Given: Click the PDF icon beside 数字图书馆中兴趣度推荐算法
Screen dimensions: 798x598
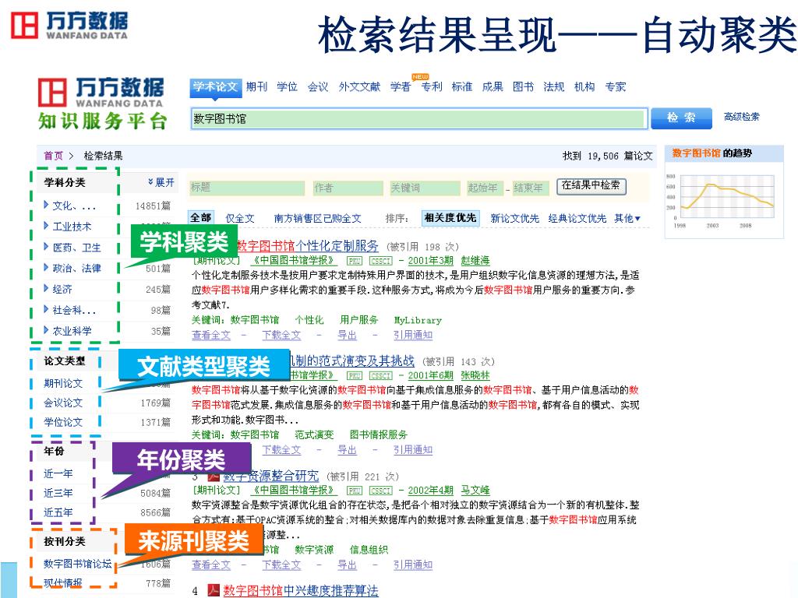Looking at the screenshot, I should tap(214, 590).
